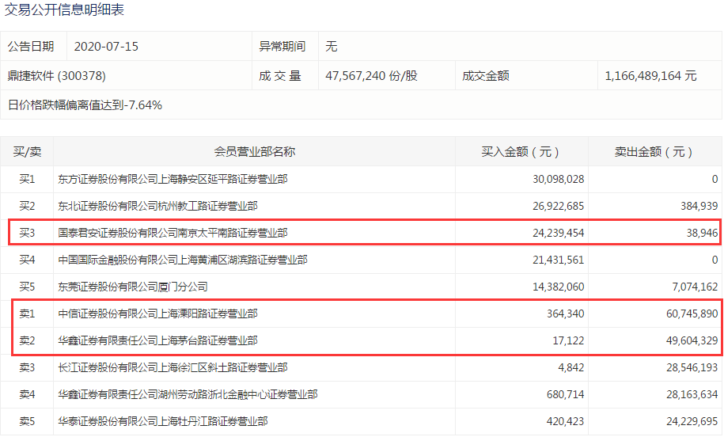Screen dimensions: 724x437
Task: Click the 无 value beside 异常期间
Action: pyautogui.click(x=331, y=47)
